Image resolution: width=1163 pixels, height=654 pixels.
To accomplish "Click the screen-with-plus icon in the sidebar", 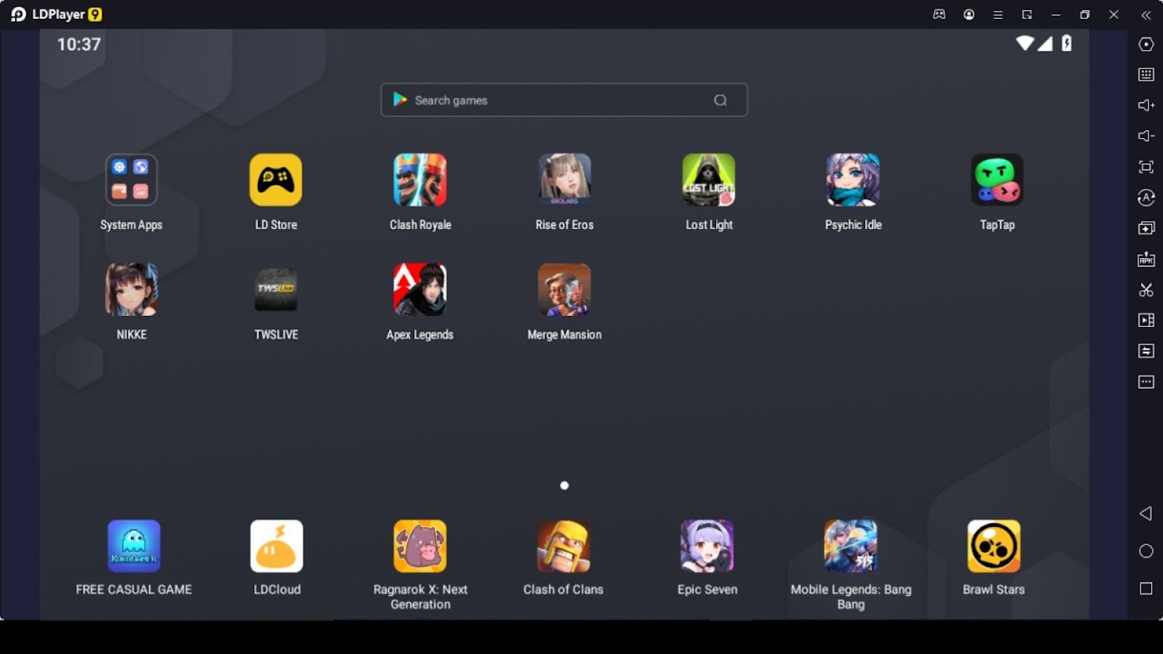I will (x=1146, y=228).
